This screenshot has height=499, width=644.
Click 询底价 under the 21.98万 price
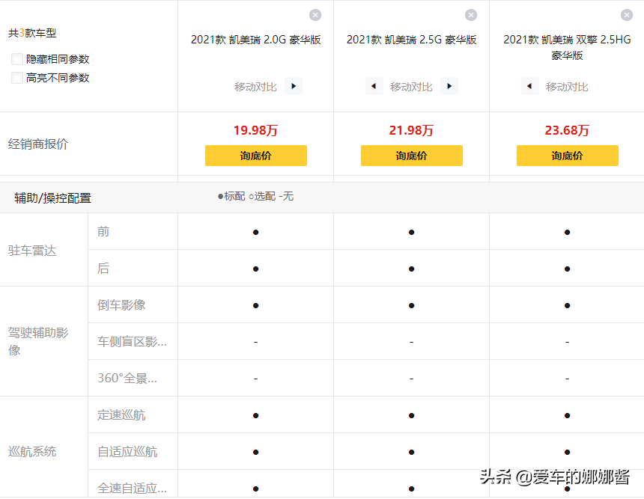coord(412,156)
